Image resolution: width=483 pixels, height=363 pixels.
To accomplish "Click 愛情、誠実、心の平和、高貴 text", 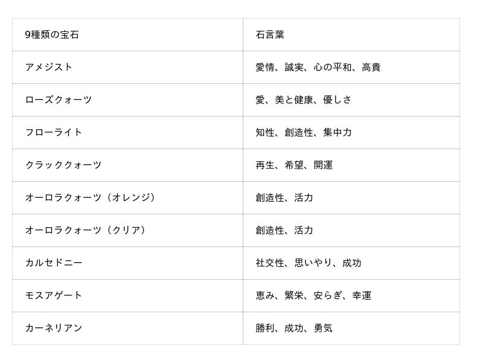I will 318,68.
